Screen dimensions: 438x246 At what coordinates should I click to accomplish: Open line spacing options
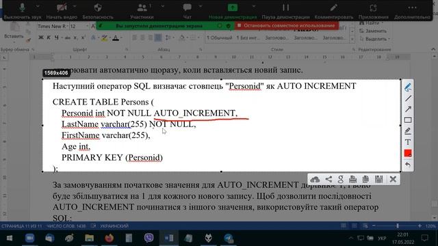tap(169, 38)
